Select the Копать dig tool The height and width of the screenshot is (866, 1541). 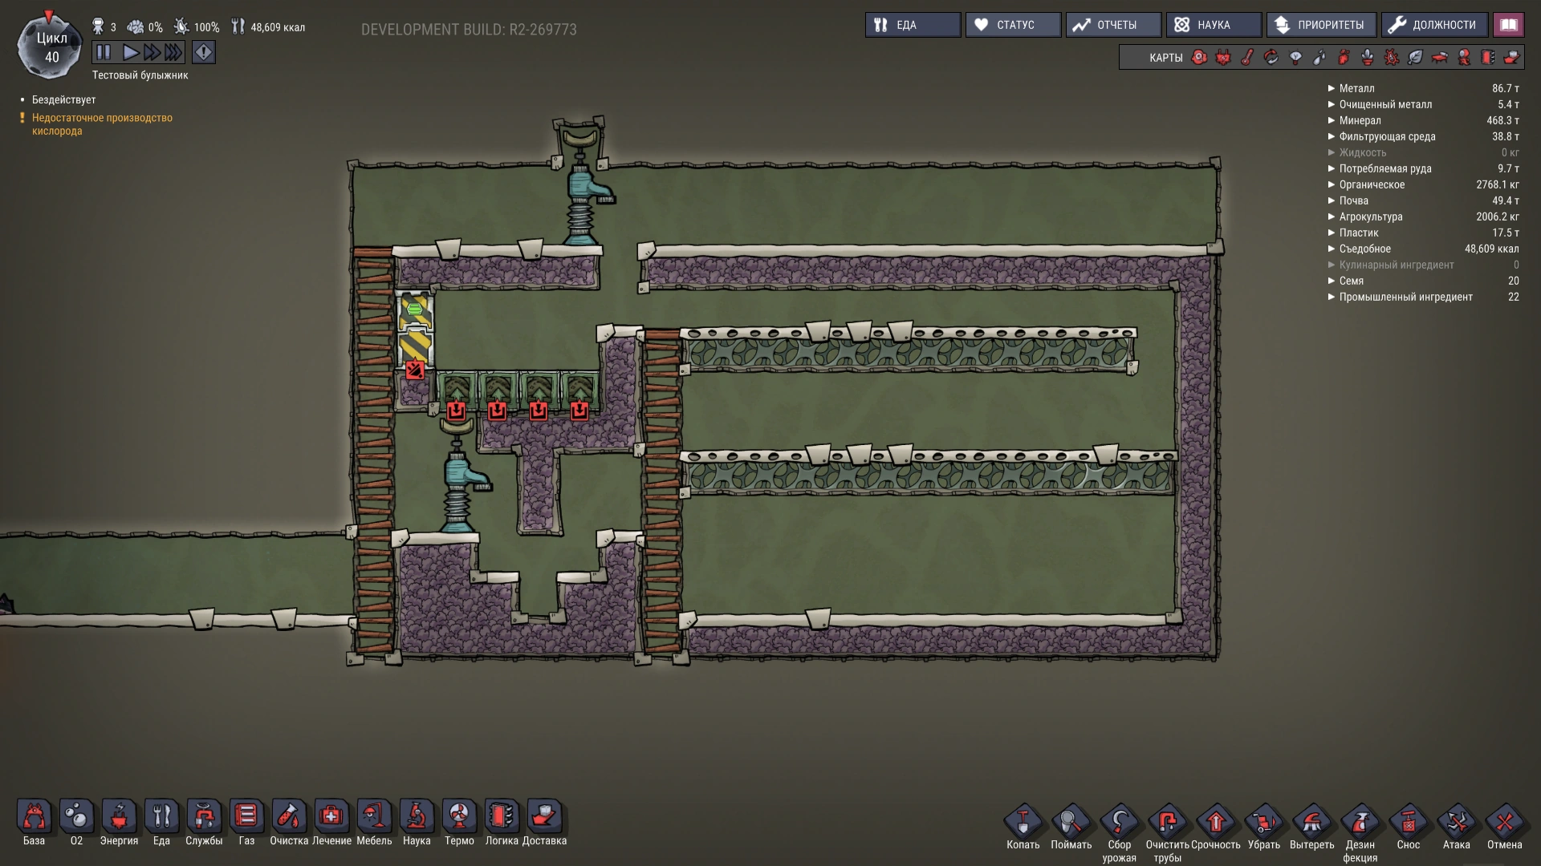[1023, 823]
